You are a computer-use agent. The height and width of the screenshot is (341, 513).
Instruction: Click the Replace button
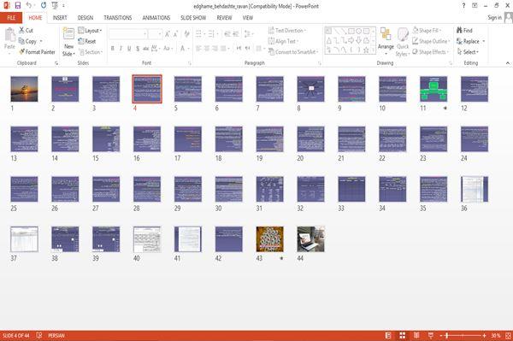coord(471,41)
